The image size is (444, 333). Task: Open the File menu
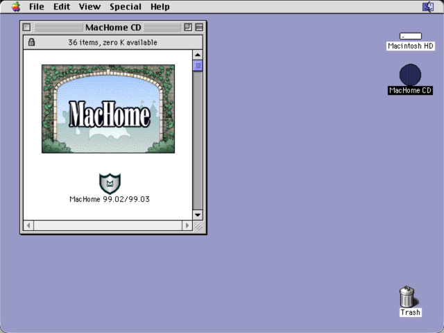[x=37, y=6]
